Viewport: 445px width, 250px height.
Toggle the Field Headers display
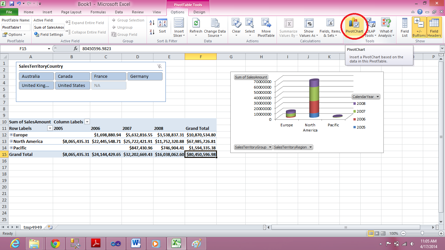click(434, 27)
